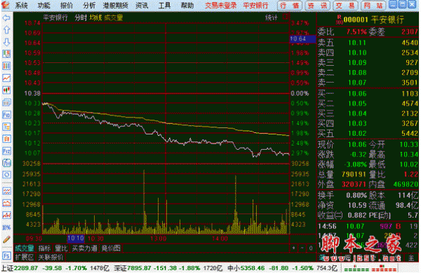Switch to the 成交量 indicator tab
The height and width of the screenshot is (273, 421).
coord(25,248)
